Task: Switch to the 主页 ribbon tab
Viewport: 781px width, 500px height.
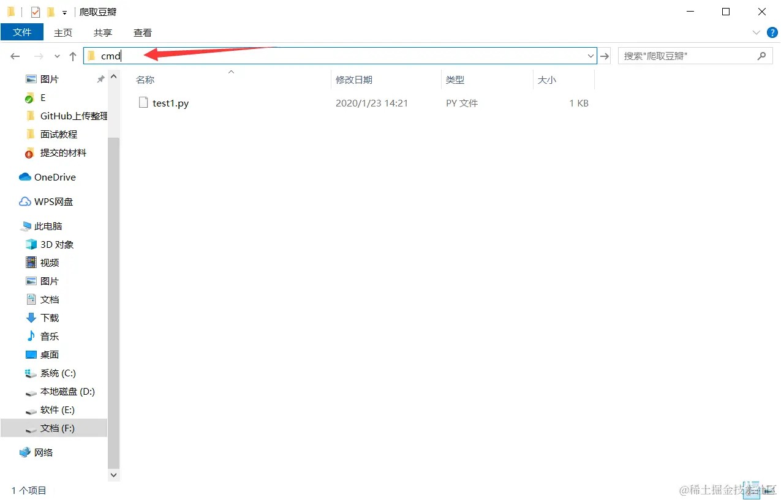Action: pos(63,32)
